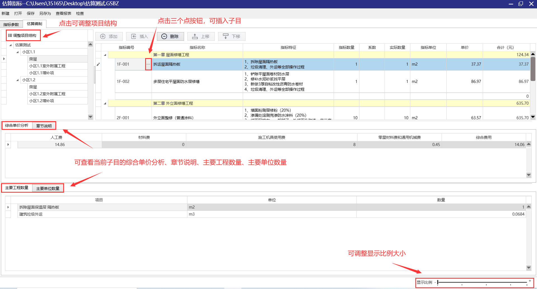Click the 指标名称 column header
This screenshot has height=289, width=537.
click(x=197, y=47)
